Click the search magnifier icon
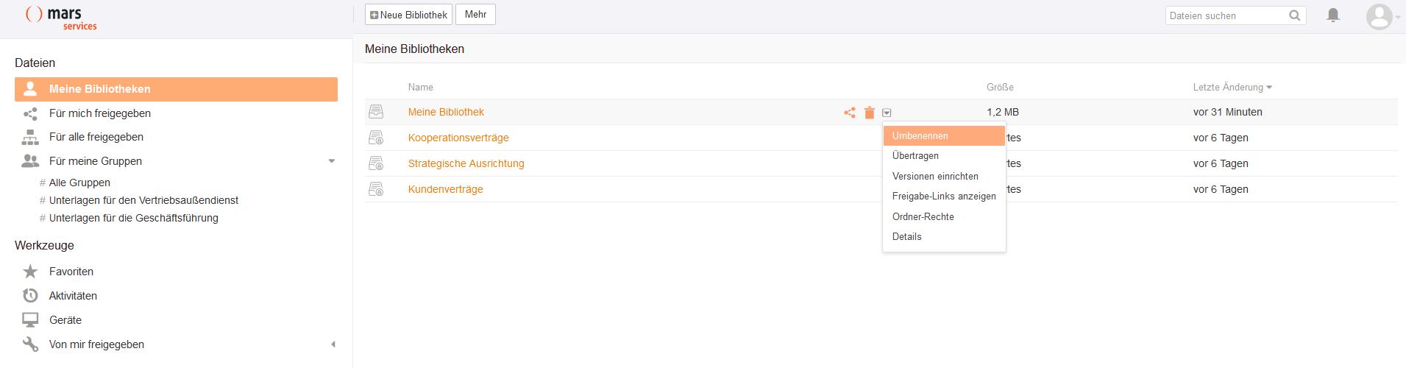Image resolution: width=1406 pixels, height=368 pixels. coord(1295,15)
